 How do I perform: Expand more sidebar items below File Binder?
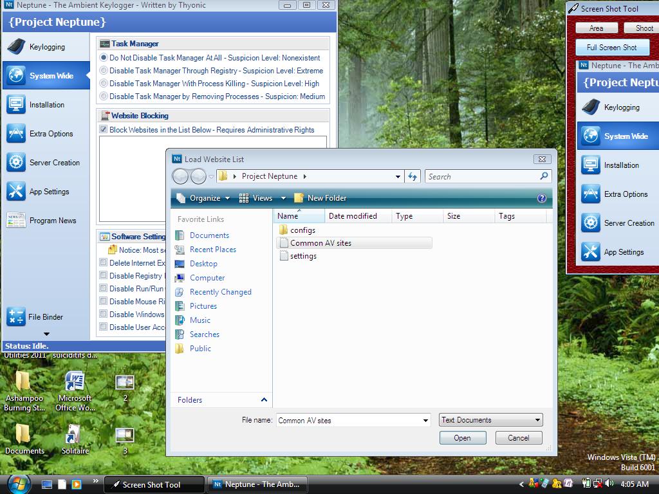(x=46, y=334)
